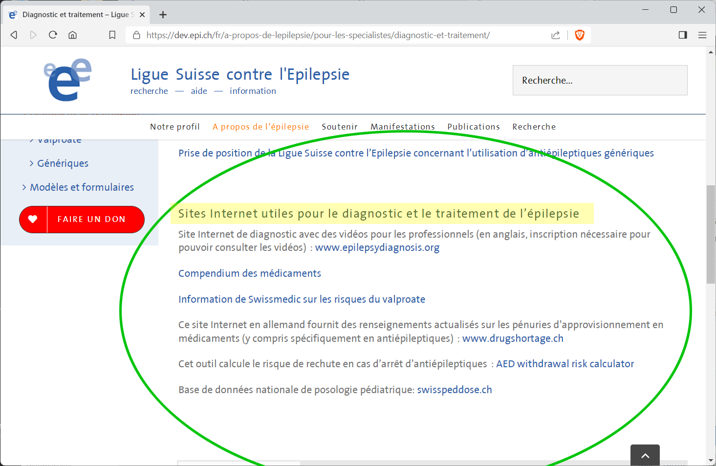Visit www.epilepsydiagnosis.org link
716x466 pixels.
tap(377, 247)
